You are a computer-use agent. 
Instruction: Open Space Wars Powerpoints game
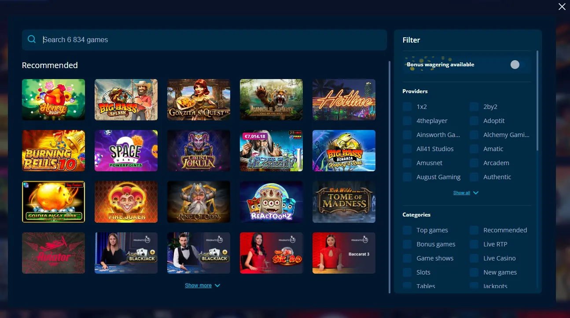pos(126,151)
